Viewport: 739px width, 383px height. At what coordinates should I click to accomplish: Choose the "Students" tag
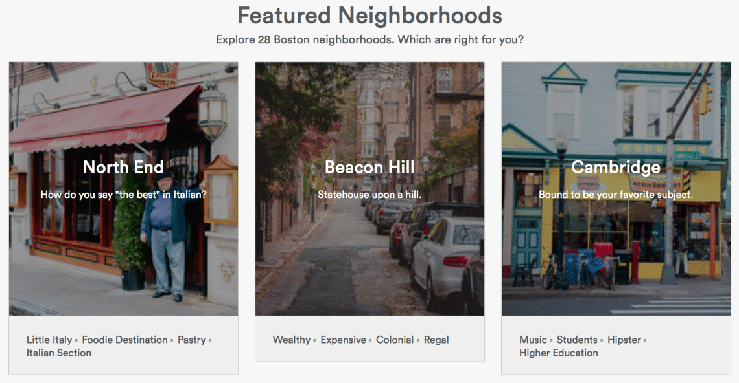pyautogui.click(x=577, y=340)
